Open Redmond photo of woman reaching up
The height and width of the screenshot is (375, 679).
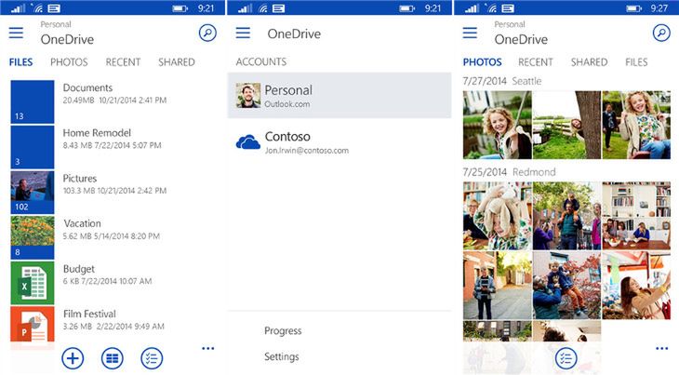pos(636,286)
